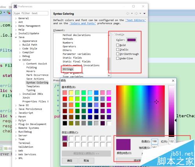Viewport: 195px width, 167px height.
Task: Expand the Web Services tree node
Action: click(16, 155)
